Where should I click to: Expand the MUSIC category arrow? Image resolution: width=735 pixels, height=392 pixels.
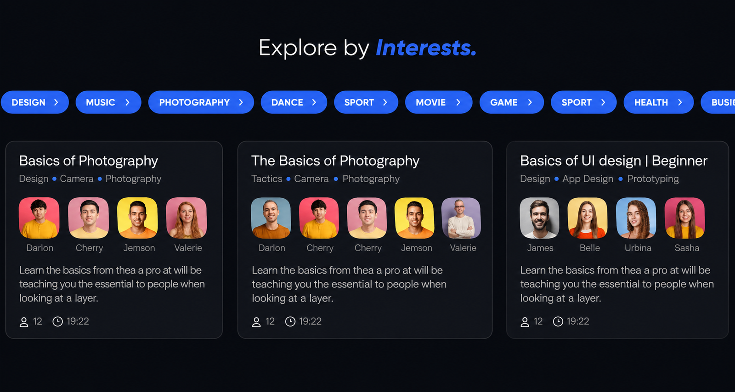point(128,102)
